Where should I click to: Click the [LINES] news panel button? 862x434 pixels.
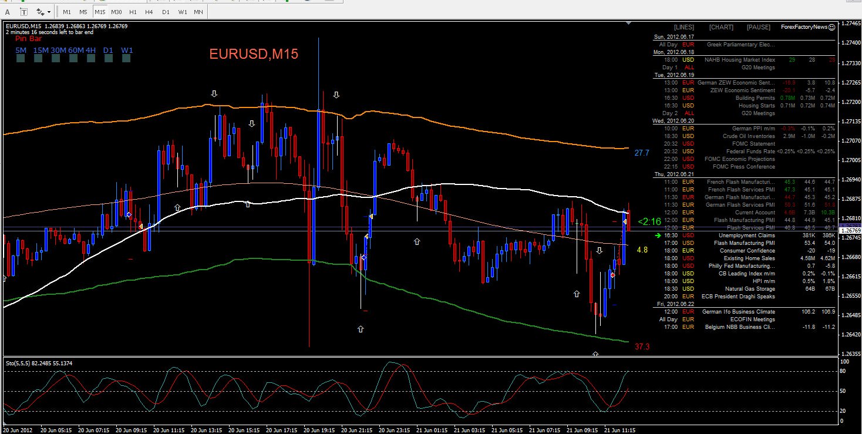click(x=683, y=27)
